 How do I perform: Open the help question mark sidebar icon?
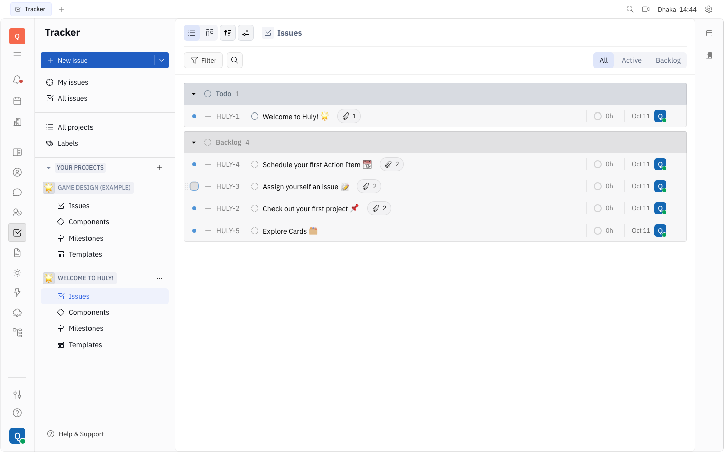(x=17, y=413)
